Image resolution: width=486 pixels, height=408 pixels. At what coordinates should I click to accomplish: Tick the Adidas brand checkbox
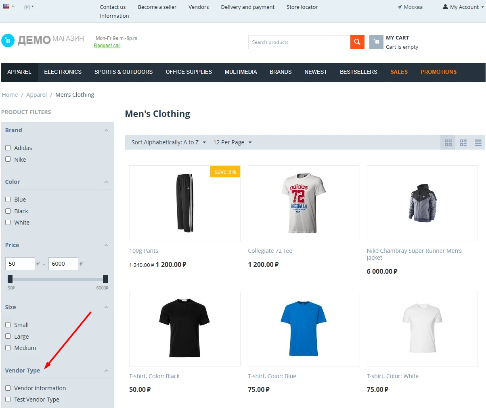click(x=8, y=148)
